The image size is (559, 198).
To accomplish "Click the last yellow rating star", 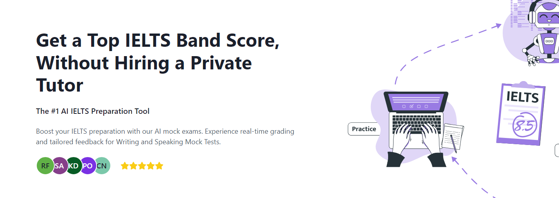I will 159,166.
